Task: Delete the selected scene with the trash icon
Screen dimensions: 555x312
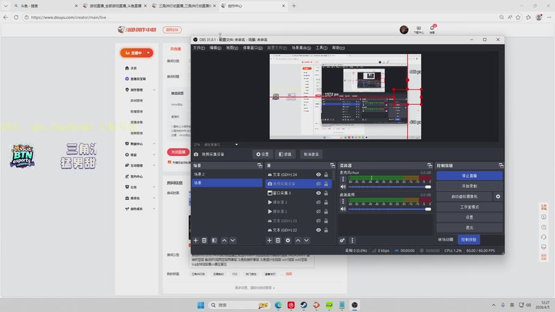Action: point(204,240)
